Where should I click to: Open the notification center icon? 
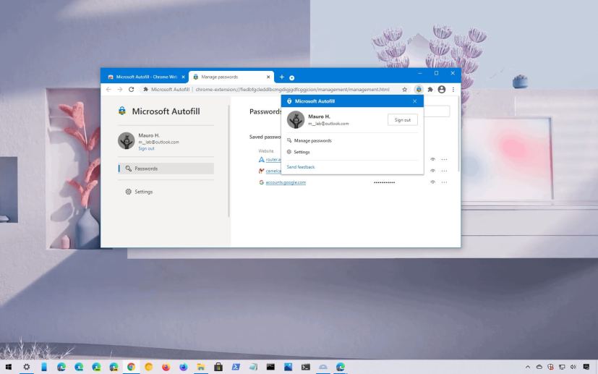tap(586, 367)
